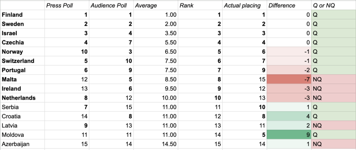Click the Q or NQ header cell
This screenshot has height=150, width=356.
[x=333, y=6]
